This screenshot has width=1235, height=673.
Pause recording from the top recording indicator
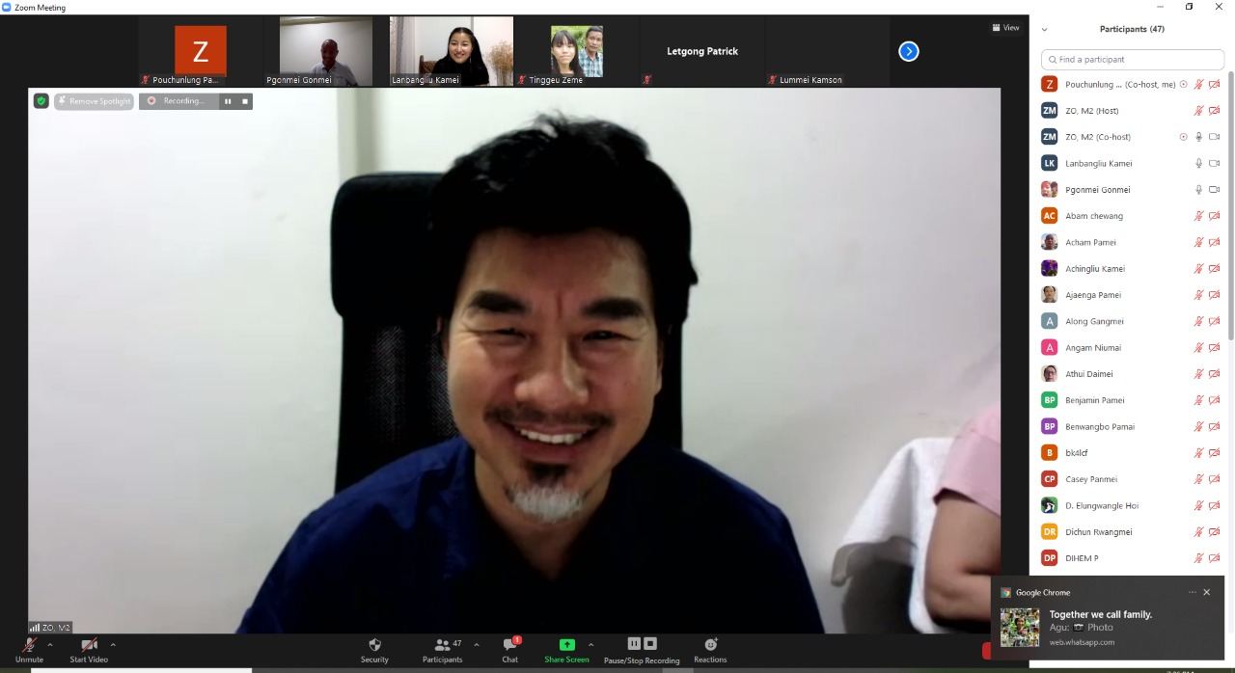tap(228, 101)
